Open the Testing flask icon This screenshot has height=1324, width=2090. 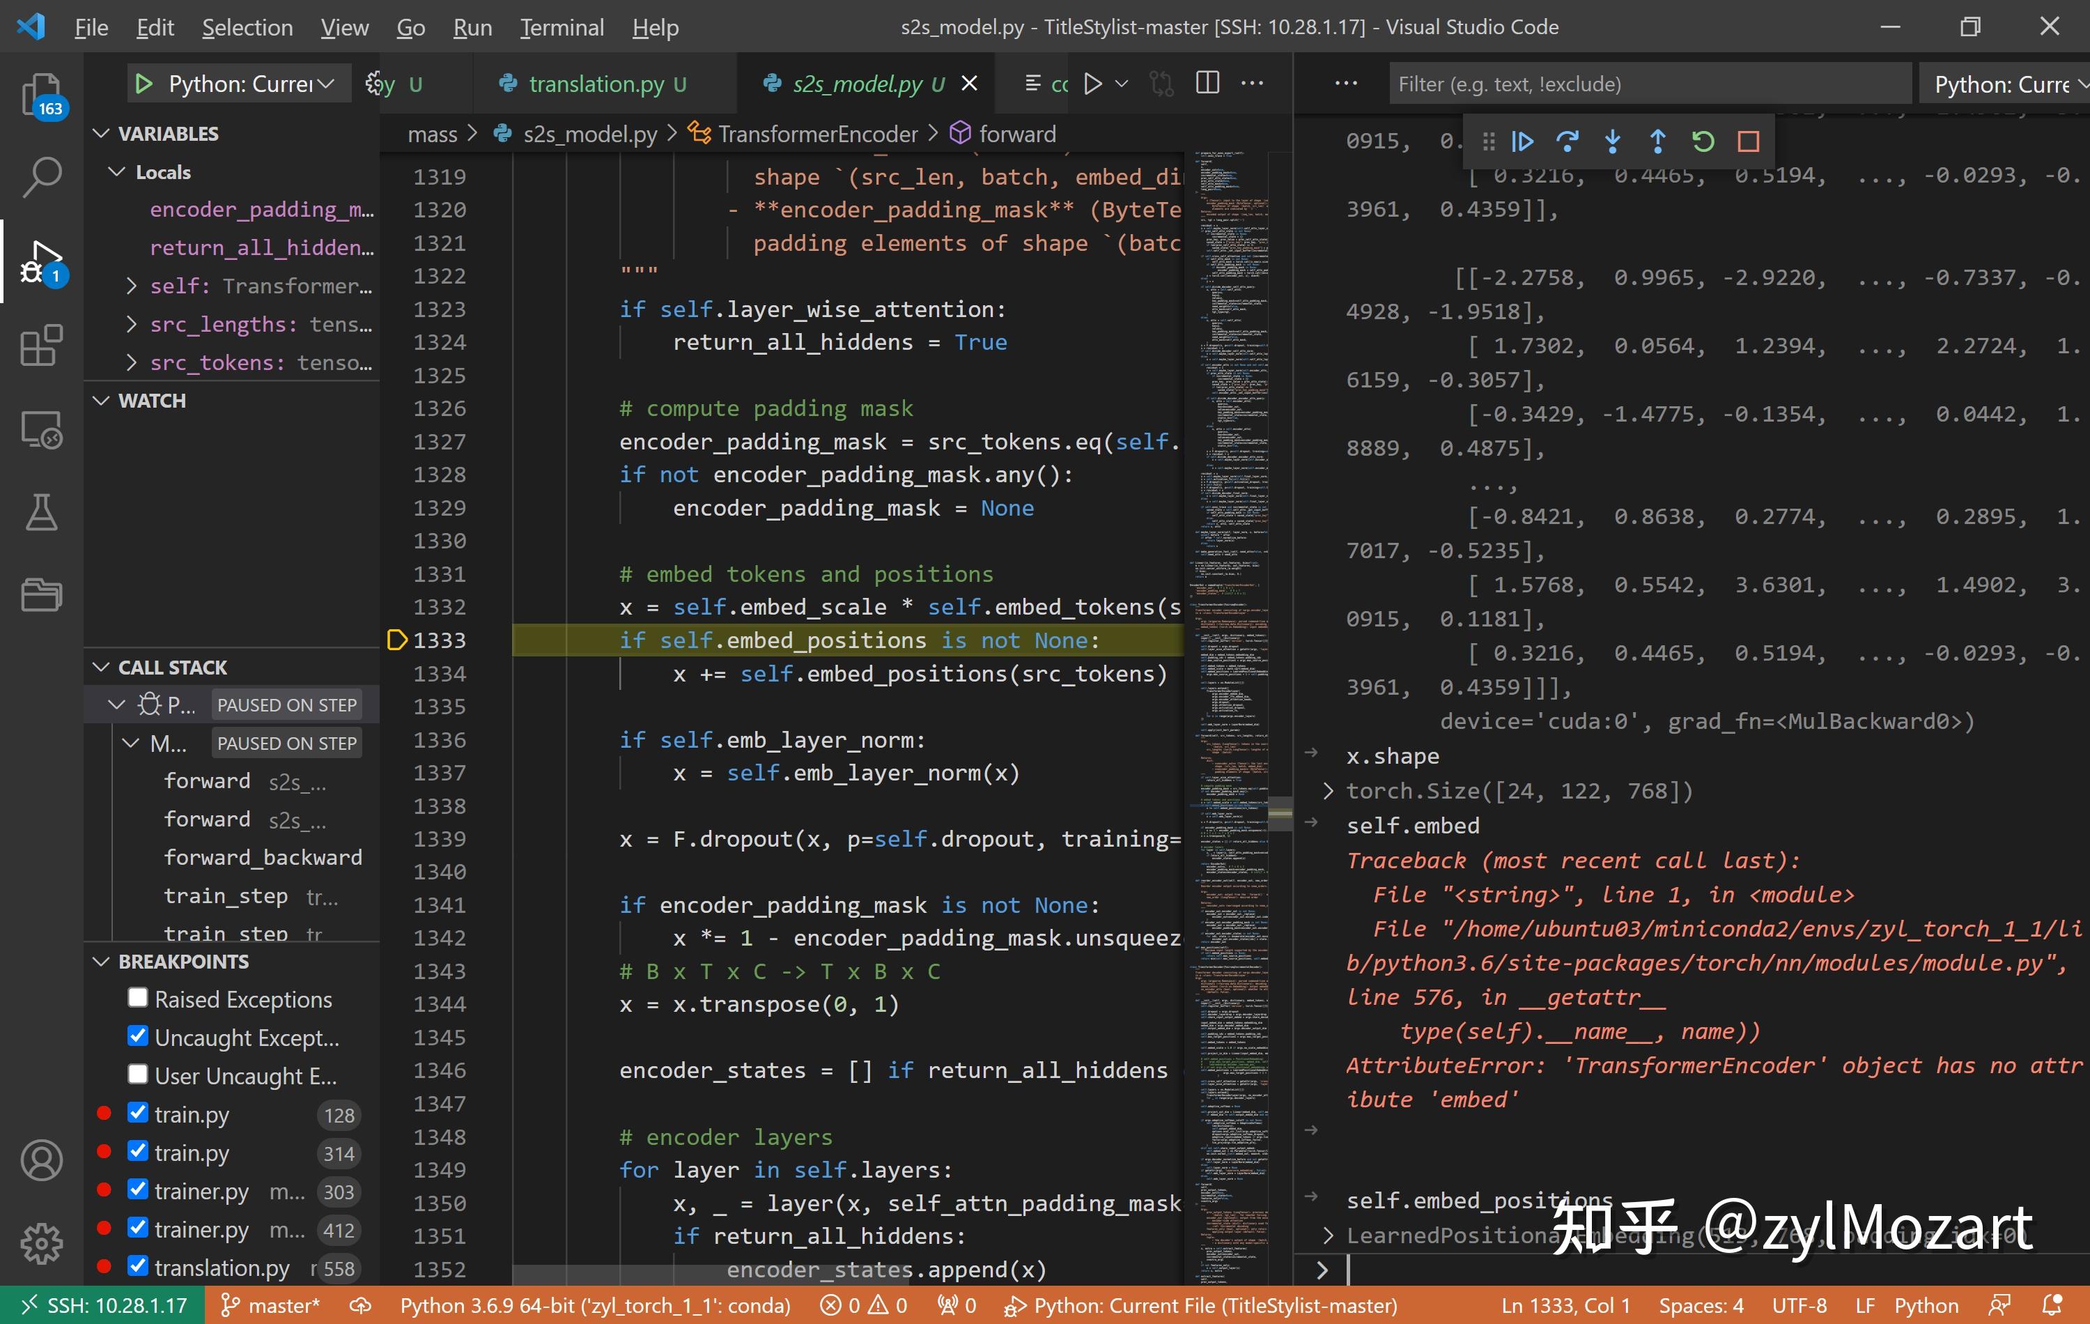[x=41, y=512]
